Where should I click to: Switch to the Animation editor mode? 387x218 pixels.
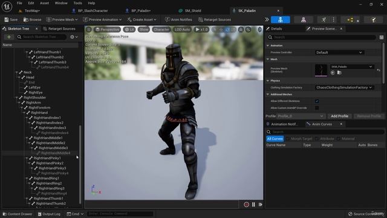[x=324, y=20]
